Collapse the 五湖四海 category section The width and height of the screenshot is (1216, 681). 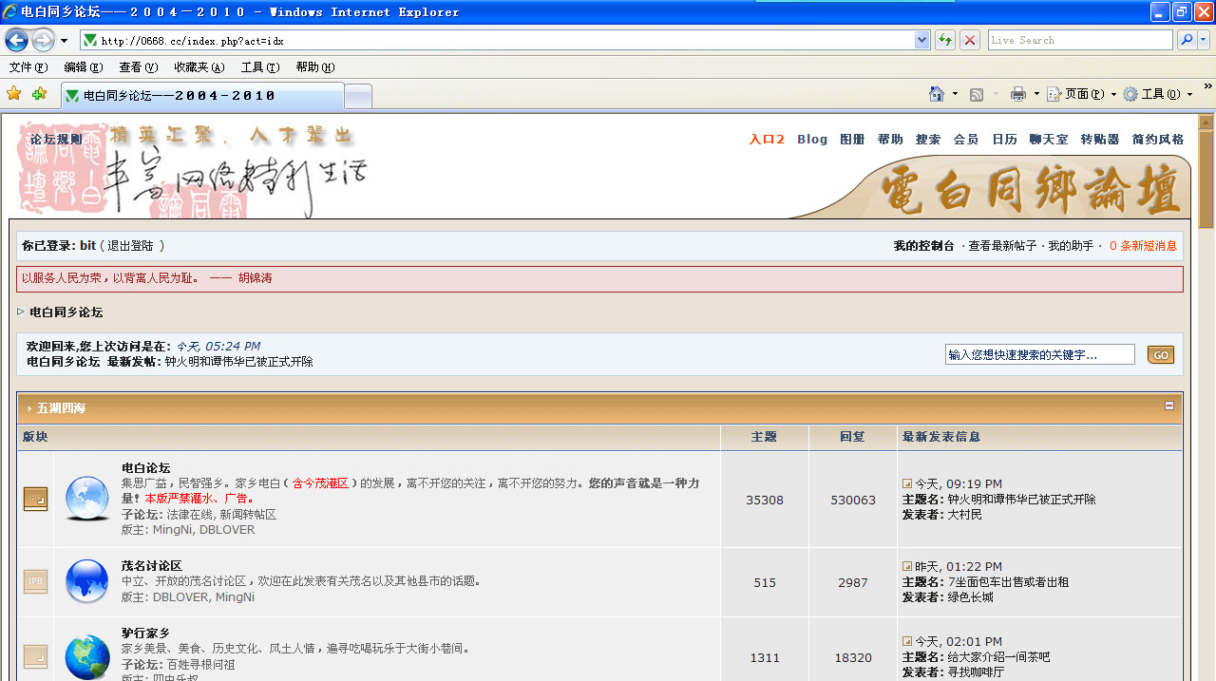coord(1169,406)
